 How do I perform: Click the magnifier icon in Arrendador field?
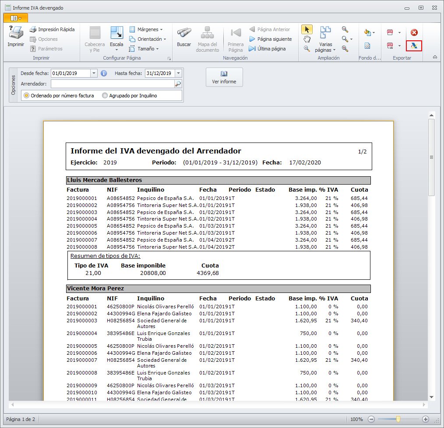(x=178, y=84)
